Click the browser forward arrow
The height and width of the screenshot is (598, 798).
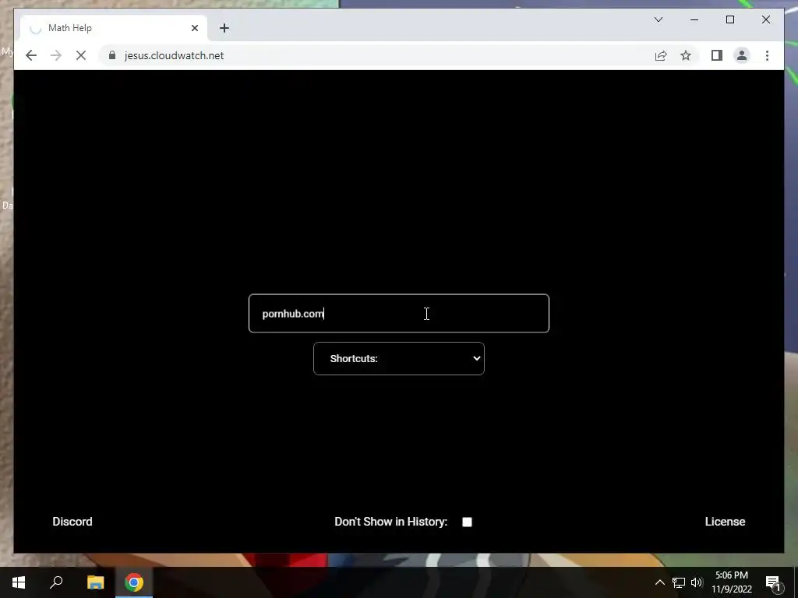[x=56, y=55]
